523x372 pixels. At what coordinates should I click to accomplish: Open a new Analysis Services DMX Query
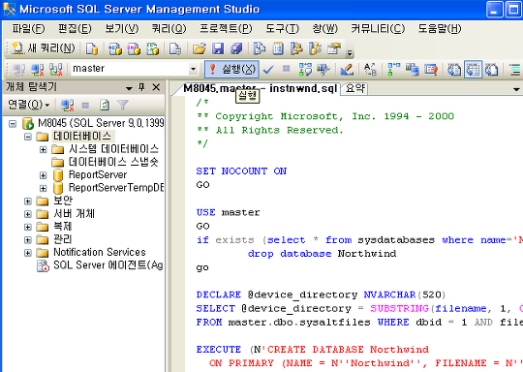coord(134,48)
